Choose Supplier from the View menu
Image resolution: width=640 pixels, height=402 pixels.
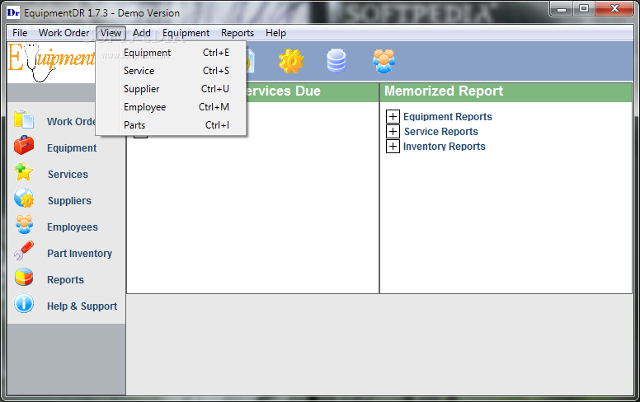click(171, 89)
